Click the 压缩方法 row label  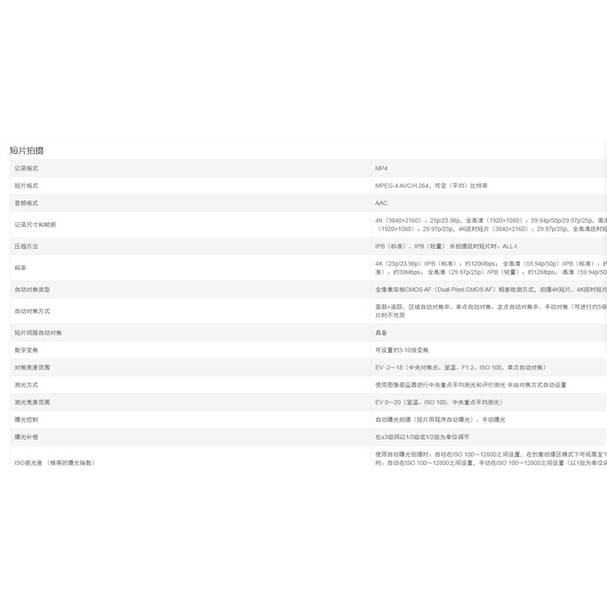point(26,247)
